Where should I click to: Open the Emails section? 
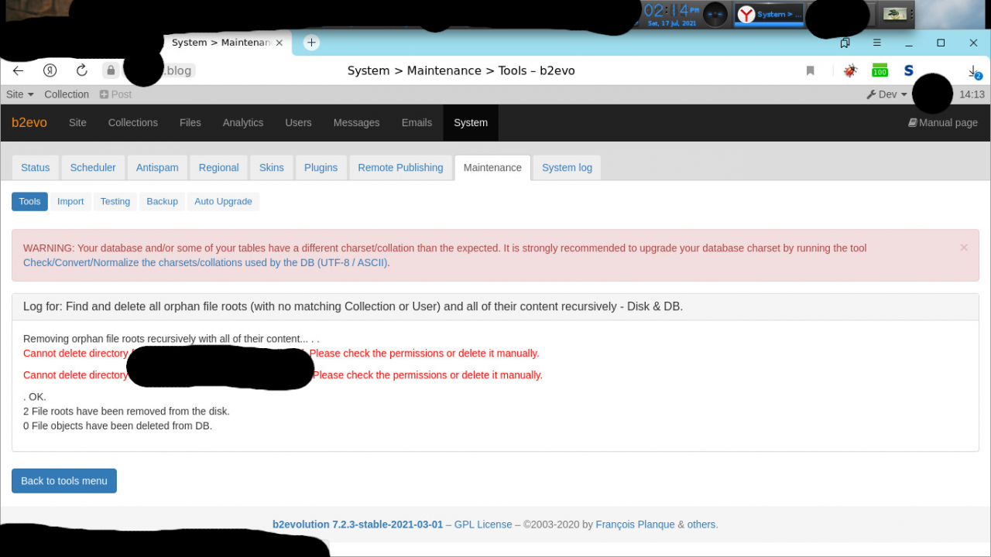pos(417,122)
